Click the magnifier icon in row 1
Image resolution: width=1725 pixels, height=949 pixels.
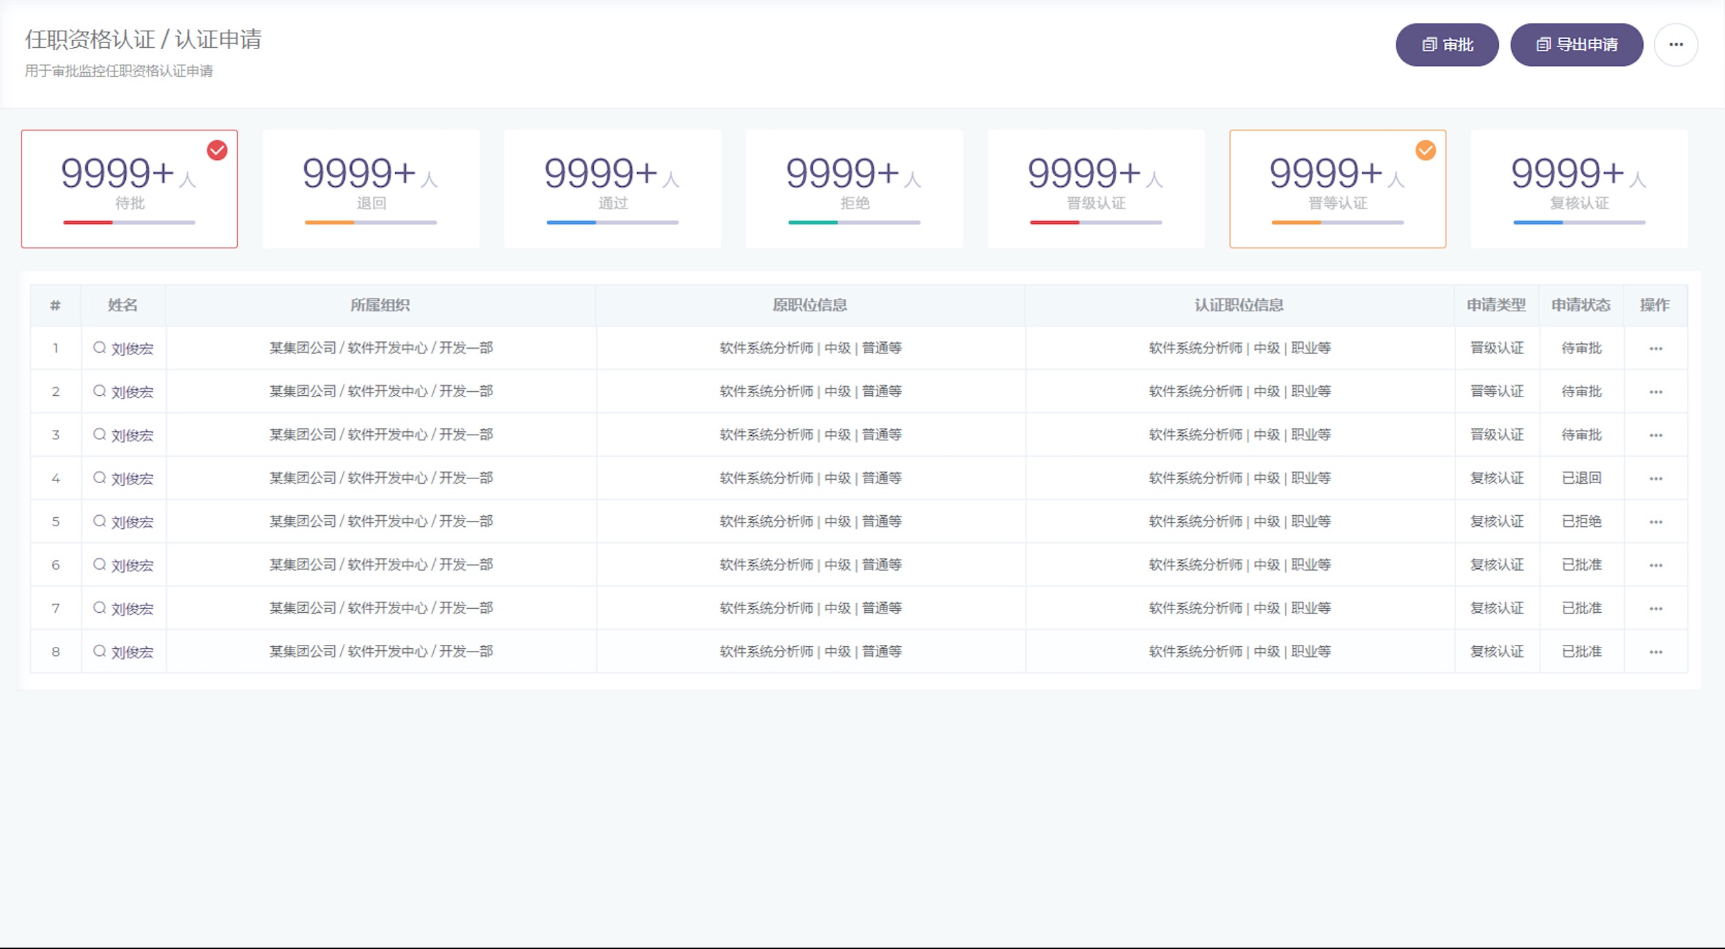pyautogui.click(x=99, y=347)
